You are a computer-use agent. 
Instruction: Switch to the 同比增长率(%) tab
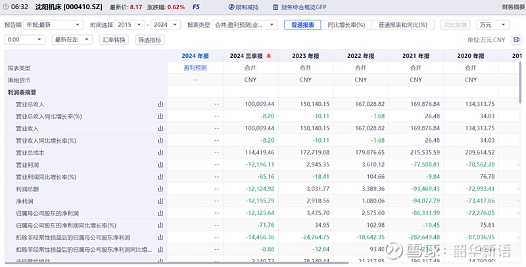347,25
